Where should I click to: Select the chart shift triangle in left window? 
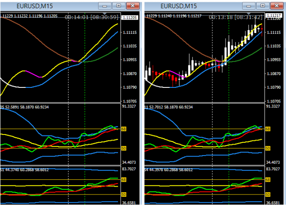105,14
